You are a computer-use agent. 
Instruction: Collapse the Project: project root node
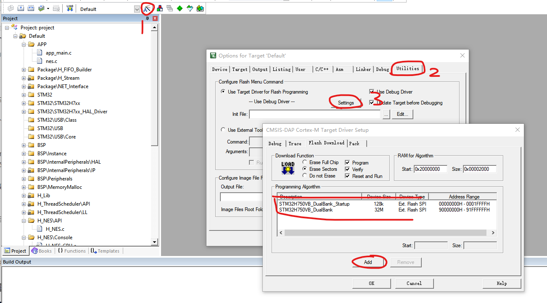click(x=7, y=28)
